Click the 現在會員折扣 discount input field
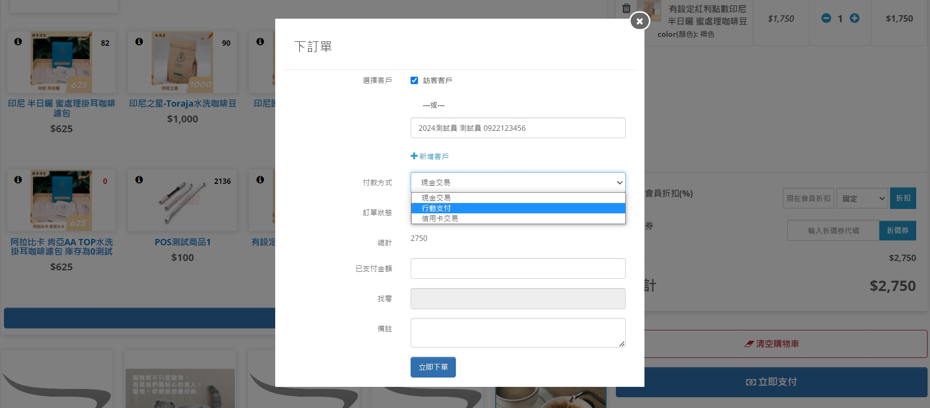 tap(808, 198)
